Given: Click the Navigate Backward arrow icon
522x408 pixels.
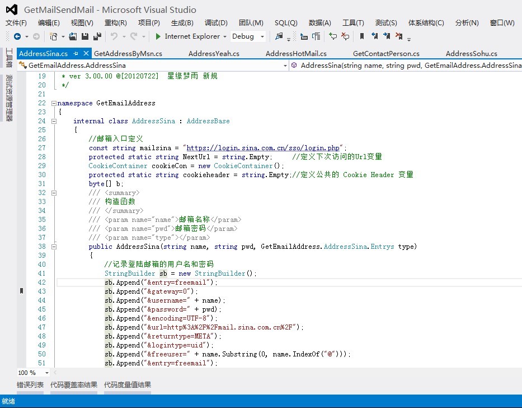Looking at the screenshot, I should pos(17,36).
